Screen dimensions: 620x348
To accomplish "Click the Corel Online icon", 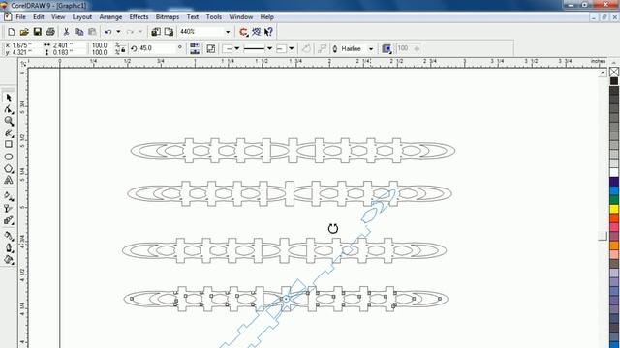I will click(256, 32).
